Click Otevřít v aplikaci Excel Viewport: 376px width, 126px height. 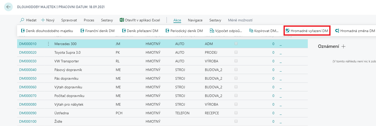click(x=140, y=20)
